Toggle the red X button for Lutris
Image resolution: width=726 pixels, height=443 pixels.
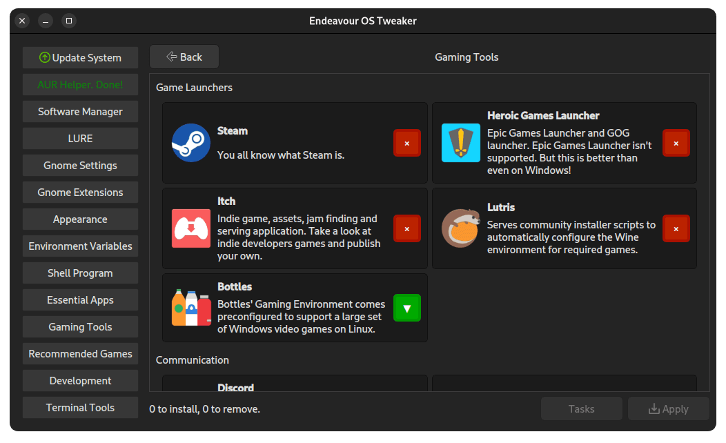(676, 228)
